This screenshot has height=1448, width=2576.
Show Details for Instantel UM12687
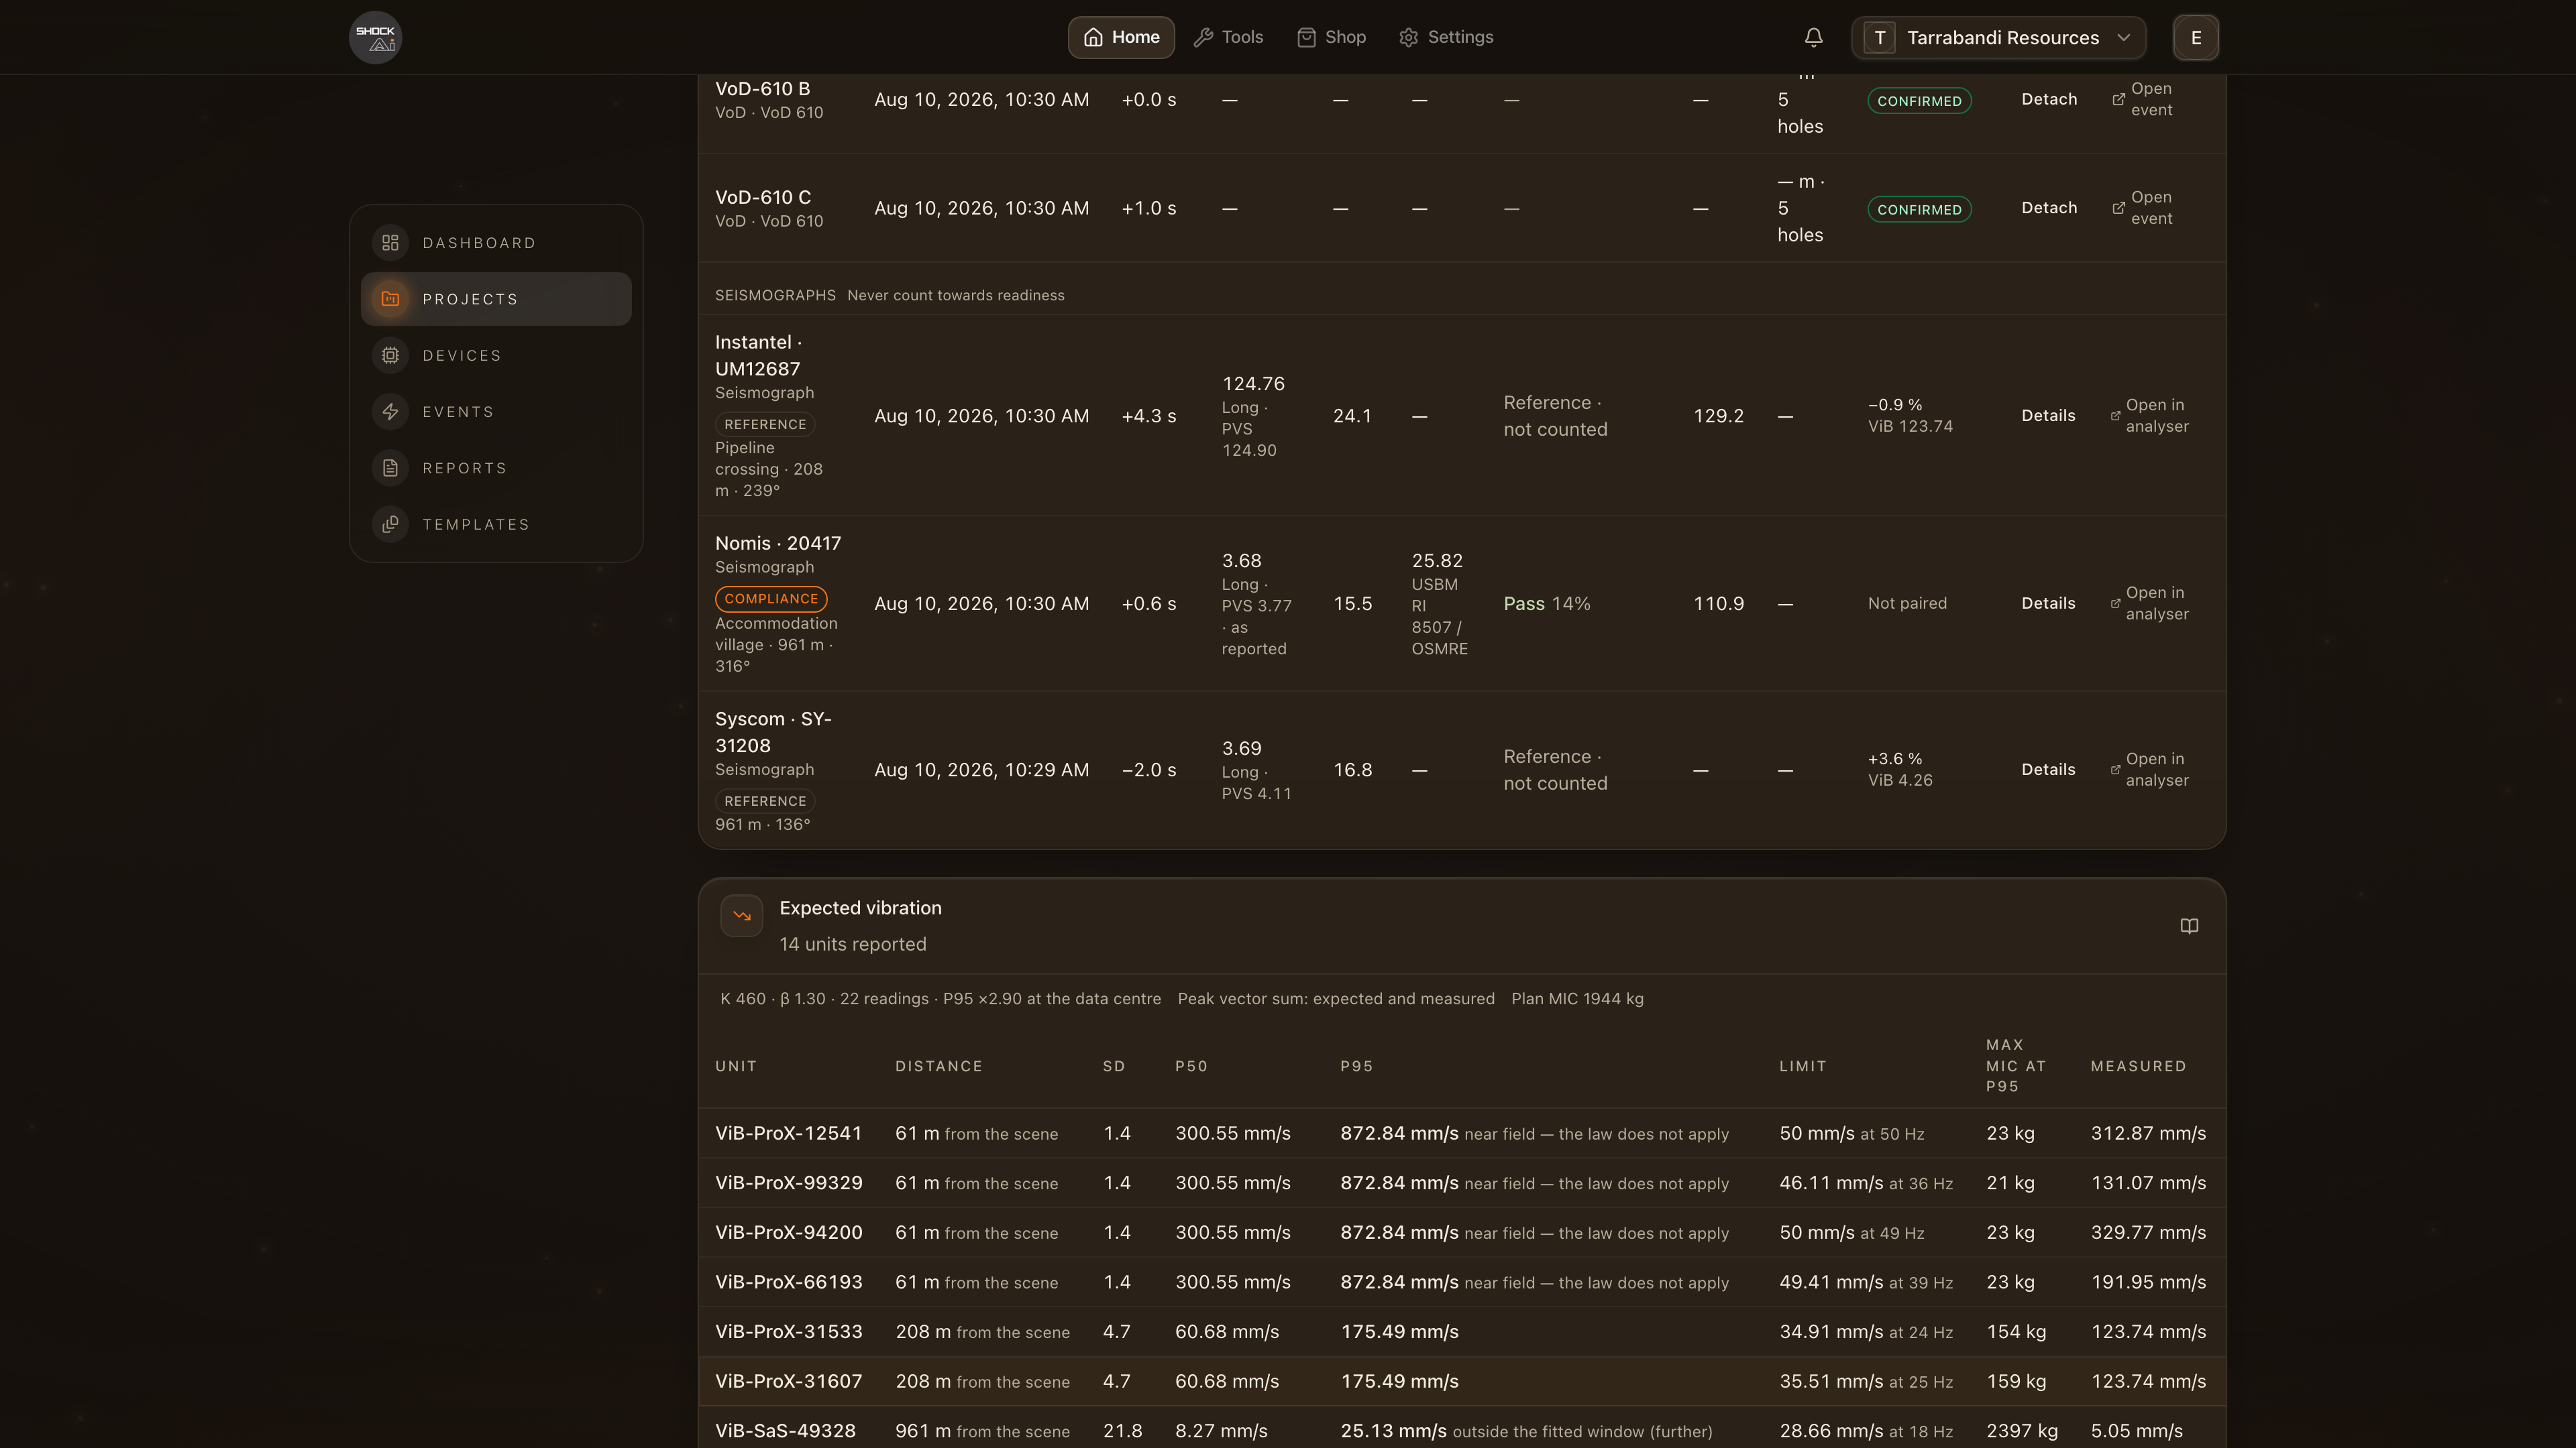point(2048,416)
